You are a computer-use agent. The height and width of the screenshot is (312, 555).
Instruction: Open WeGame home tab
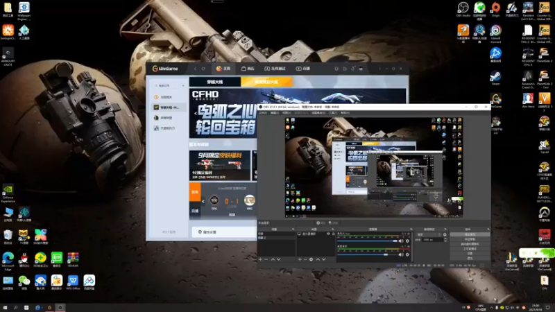(223, 69)
